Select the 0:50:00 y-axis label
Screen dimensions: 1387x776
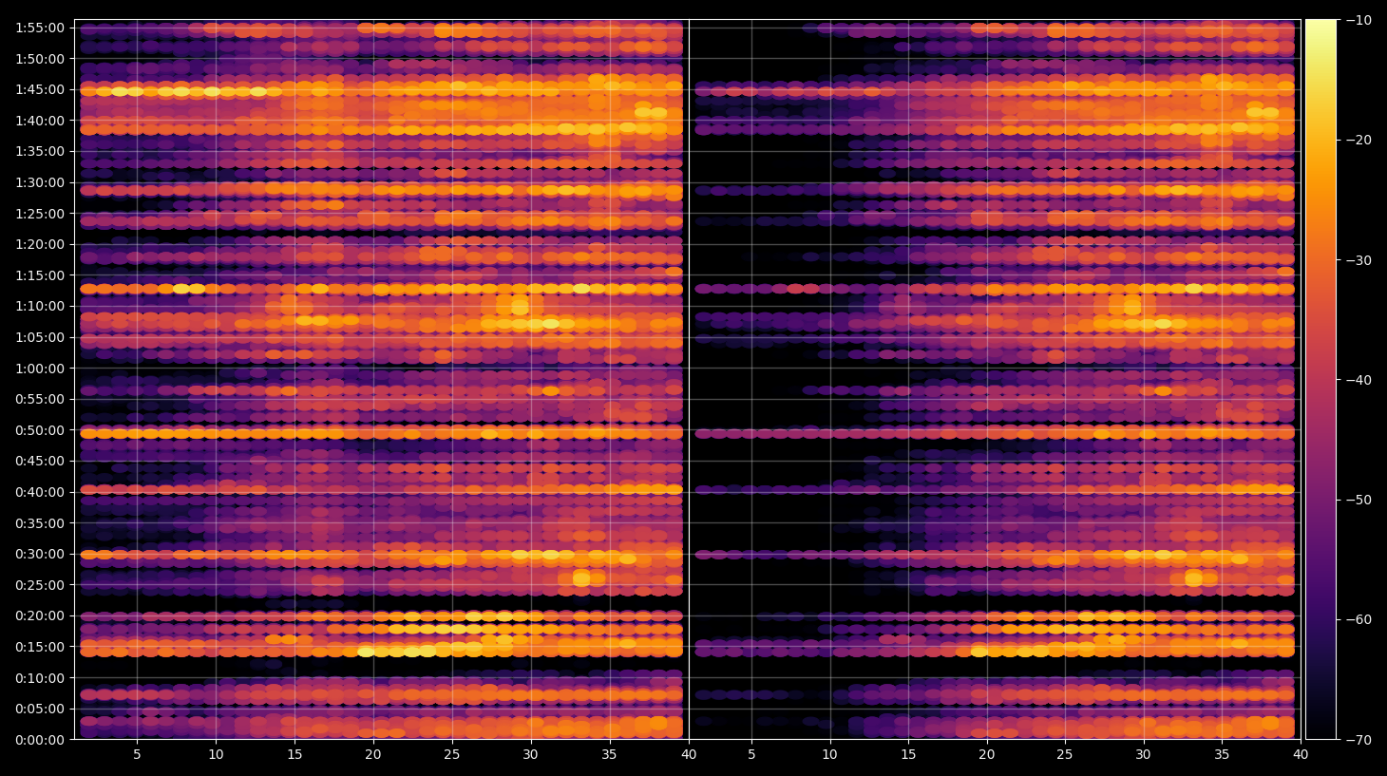point(40,430)
